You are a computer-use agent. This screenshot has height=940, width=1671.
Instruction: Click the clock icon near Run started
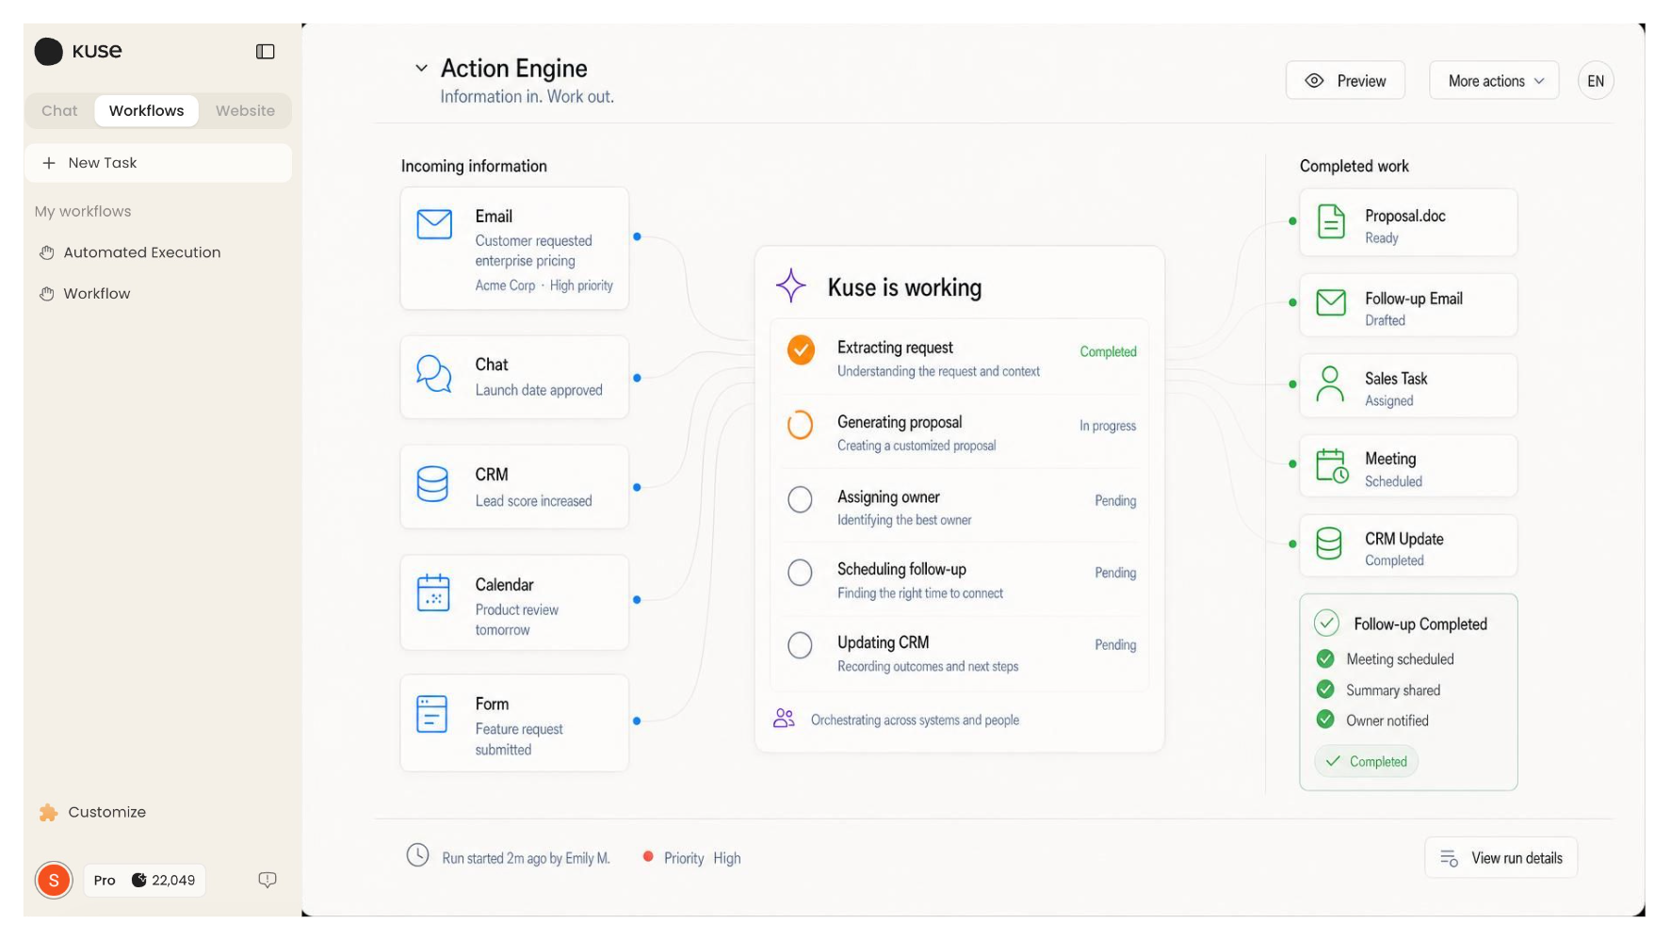coord(417,855)
